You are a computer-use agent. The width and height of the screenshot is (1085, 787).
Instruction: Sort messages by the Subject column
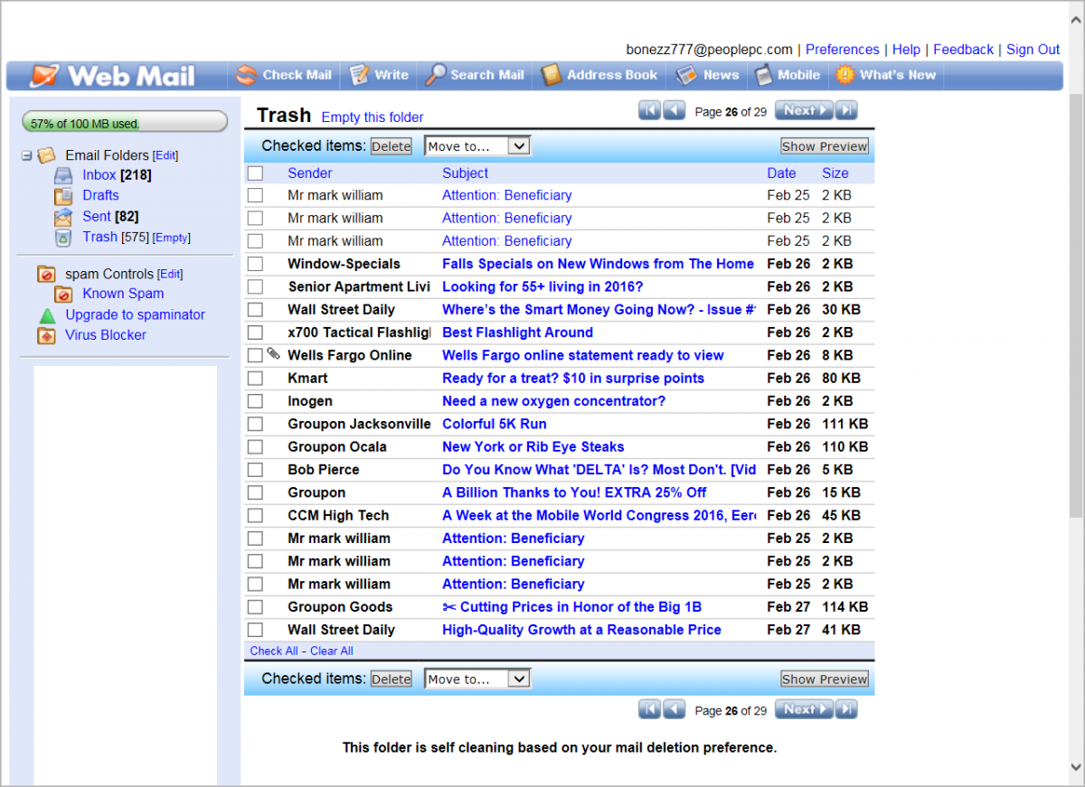465,173
